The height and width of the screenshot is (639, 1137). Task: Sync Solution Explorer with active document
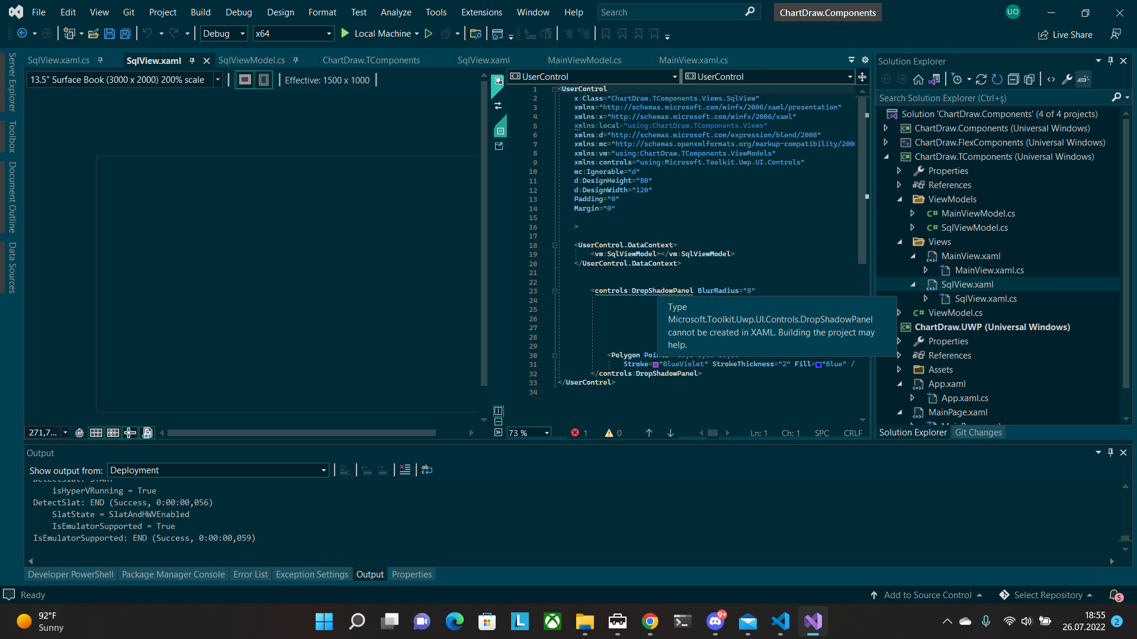(936, 79)
